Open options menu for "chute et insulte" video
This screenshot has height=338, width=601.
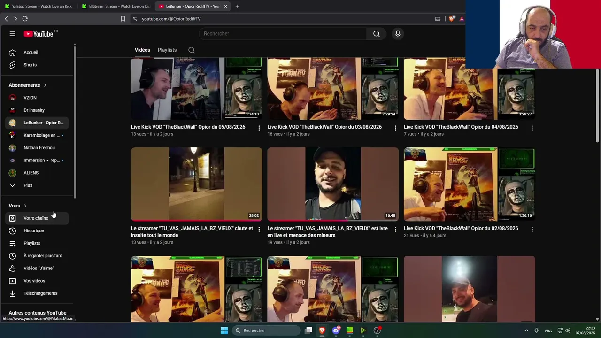point(259,229)
